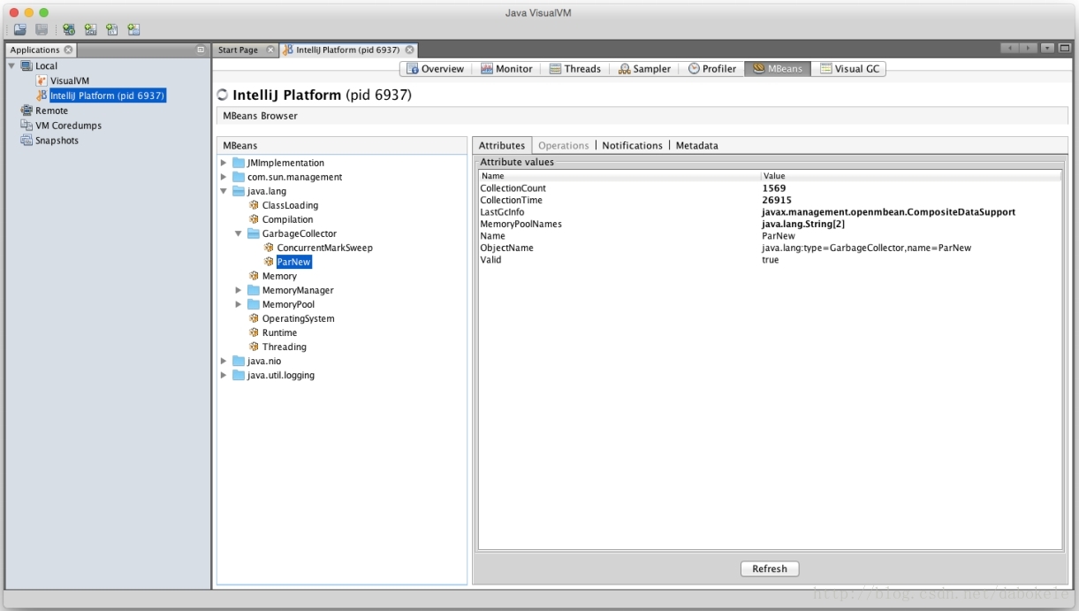Click the MemoryPoolNames java.lang.String[2] value
Viewport: 1079px width, 611px height.
pyautogui.click(x=803, y=224)
